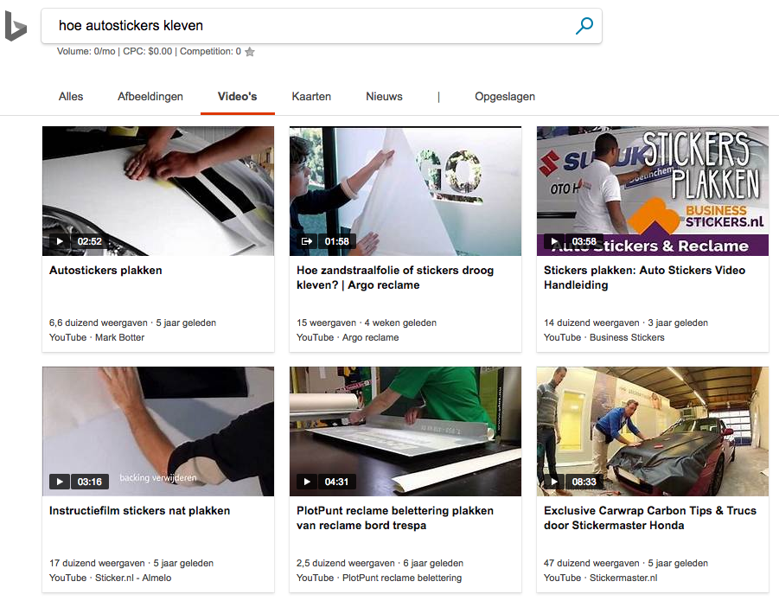Image resolution: width=779 pixels, height=607 pixels.
Task: Click the 08:33 duration label
Action: [584, 482]
